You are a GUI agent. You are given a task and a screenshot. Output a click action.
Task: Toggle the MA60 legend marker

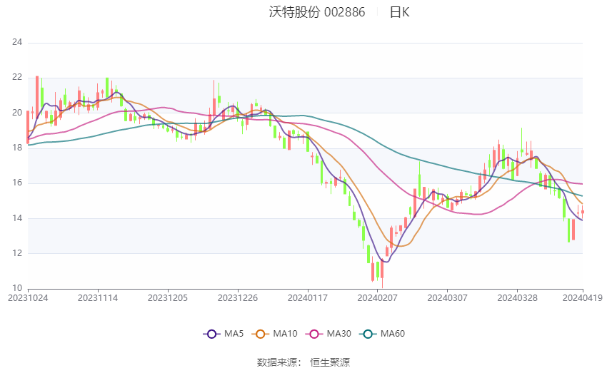click(368, 334)
